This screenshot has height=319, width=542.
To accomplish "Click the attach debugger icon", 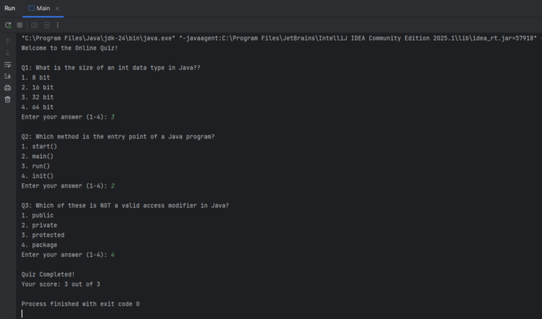I will point(46,25).
